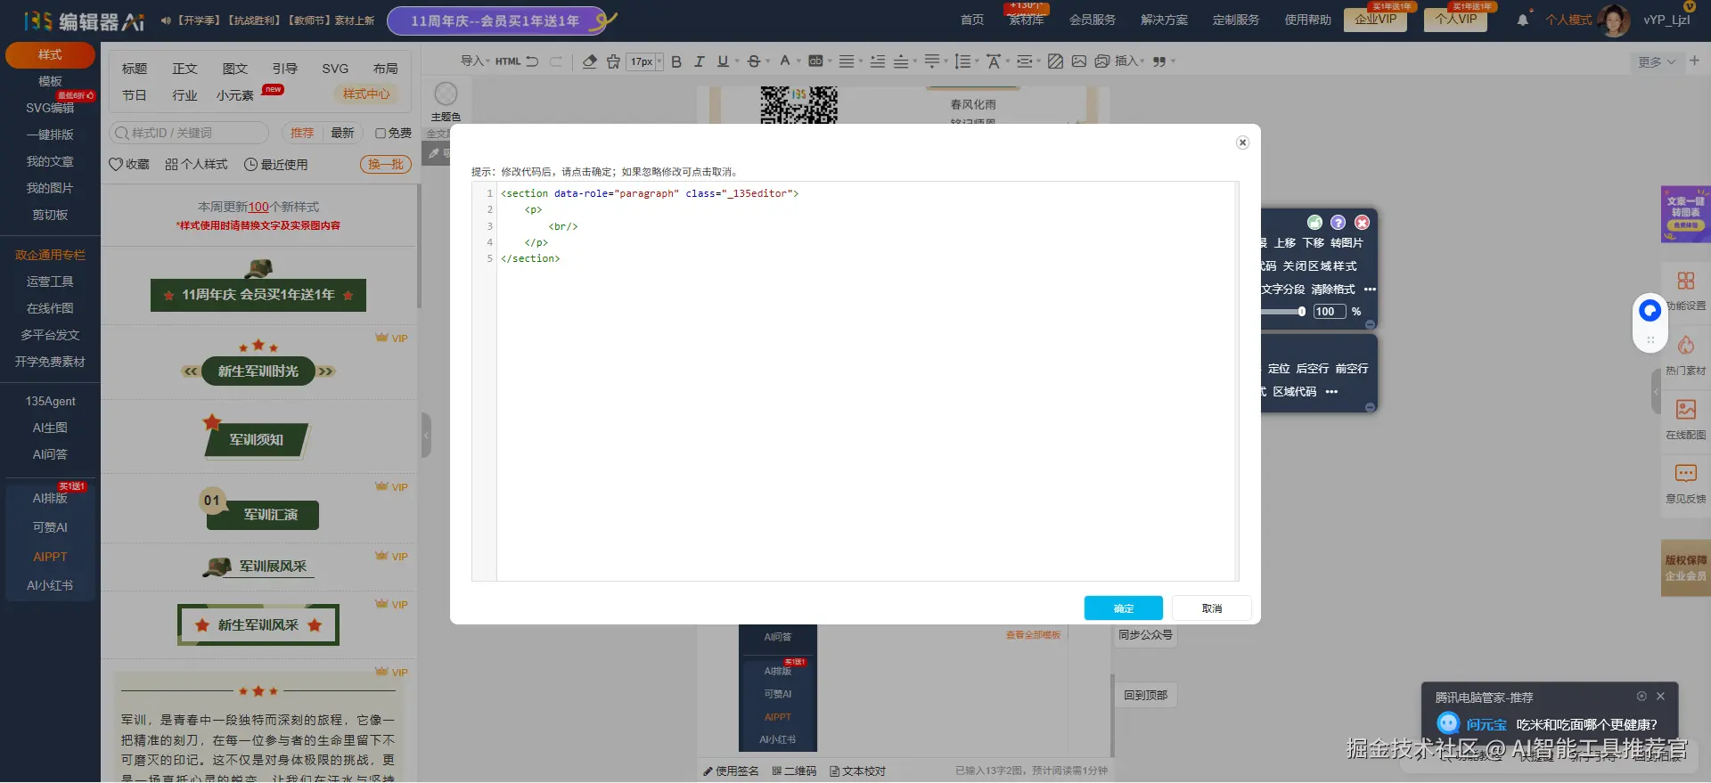Expand the 更多 more toolbar dropdown
Screen dimensions: 1711x783
point(1657,61)
